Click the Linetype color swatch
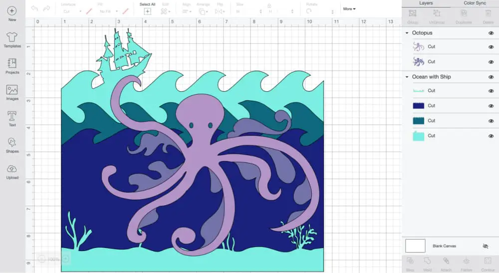The height and width of the screenshot is (273, 499). pos(89,11)
